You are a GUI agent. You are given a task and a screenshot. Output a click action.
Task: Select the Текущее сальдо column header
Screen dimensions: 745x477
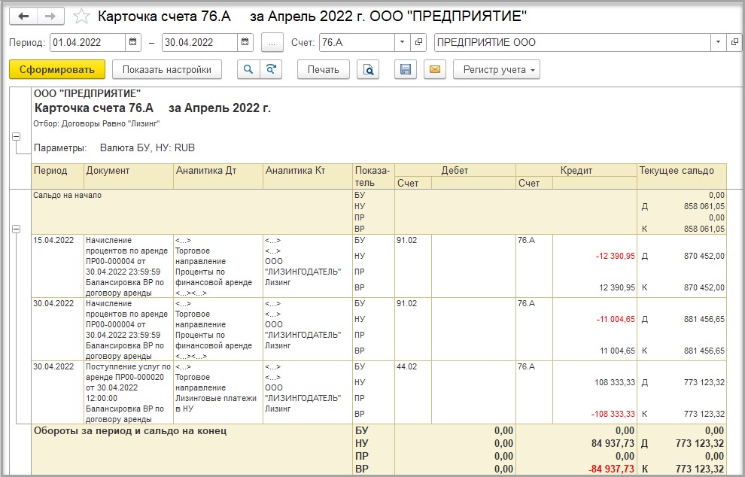coord(682,176)
